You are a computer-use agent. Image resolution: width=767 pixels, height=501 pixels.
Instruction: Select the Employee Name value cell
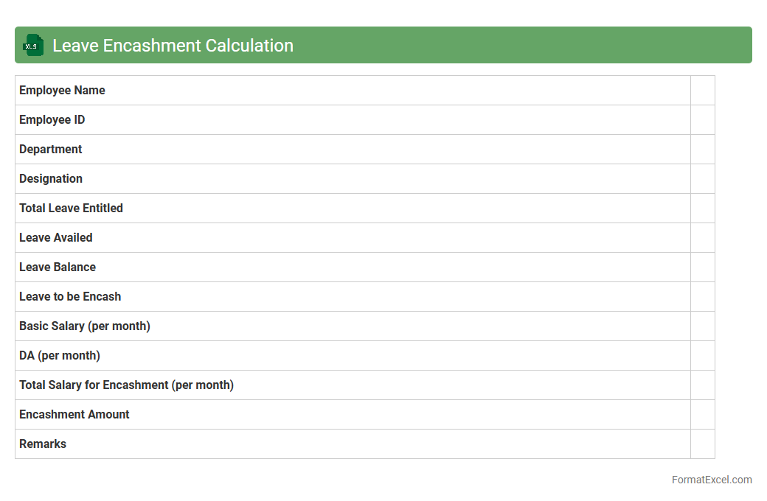pyautogui.click(x=702, y=91)
